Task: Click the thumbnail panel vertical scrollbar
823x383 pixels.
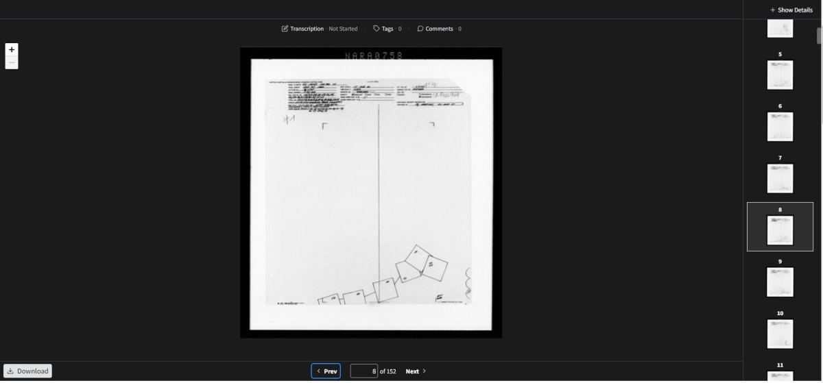Action: pyautogui.click(x=819, y=36)
